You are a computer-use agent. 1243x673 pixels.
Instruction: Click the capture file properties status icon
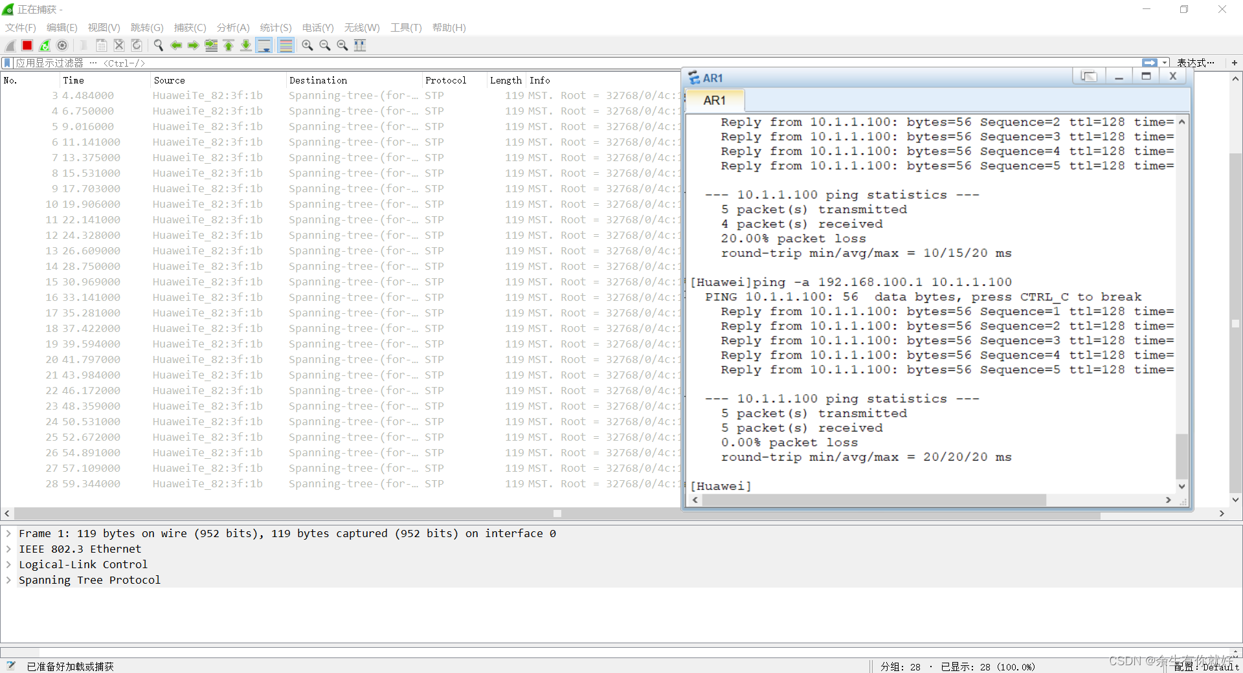11,666
